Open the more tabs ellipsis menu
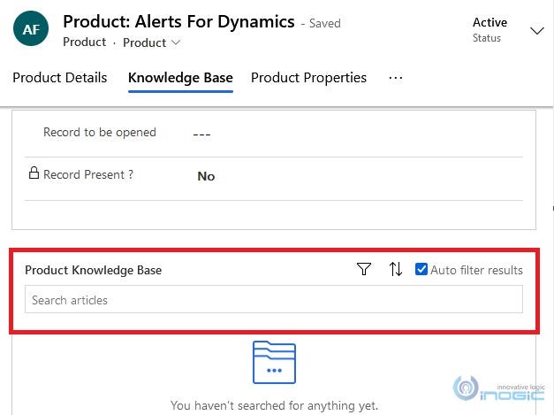The width and height of the screenshot is (554, 415). [395, 78]
